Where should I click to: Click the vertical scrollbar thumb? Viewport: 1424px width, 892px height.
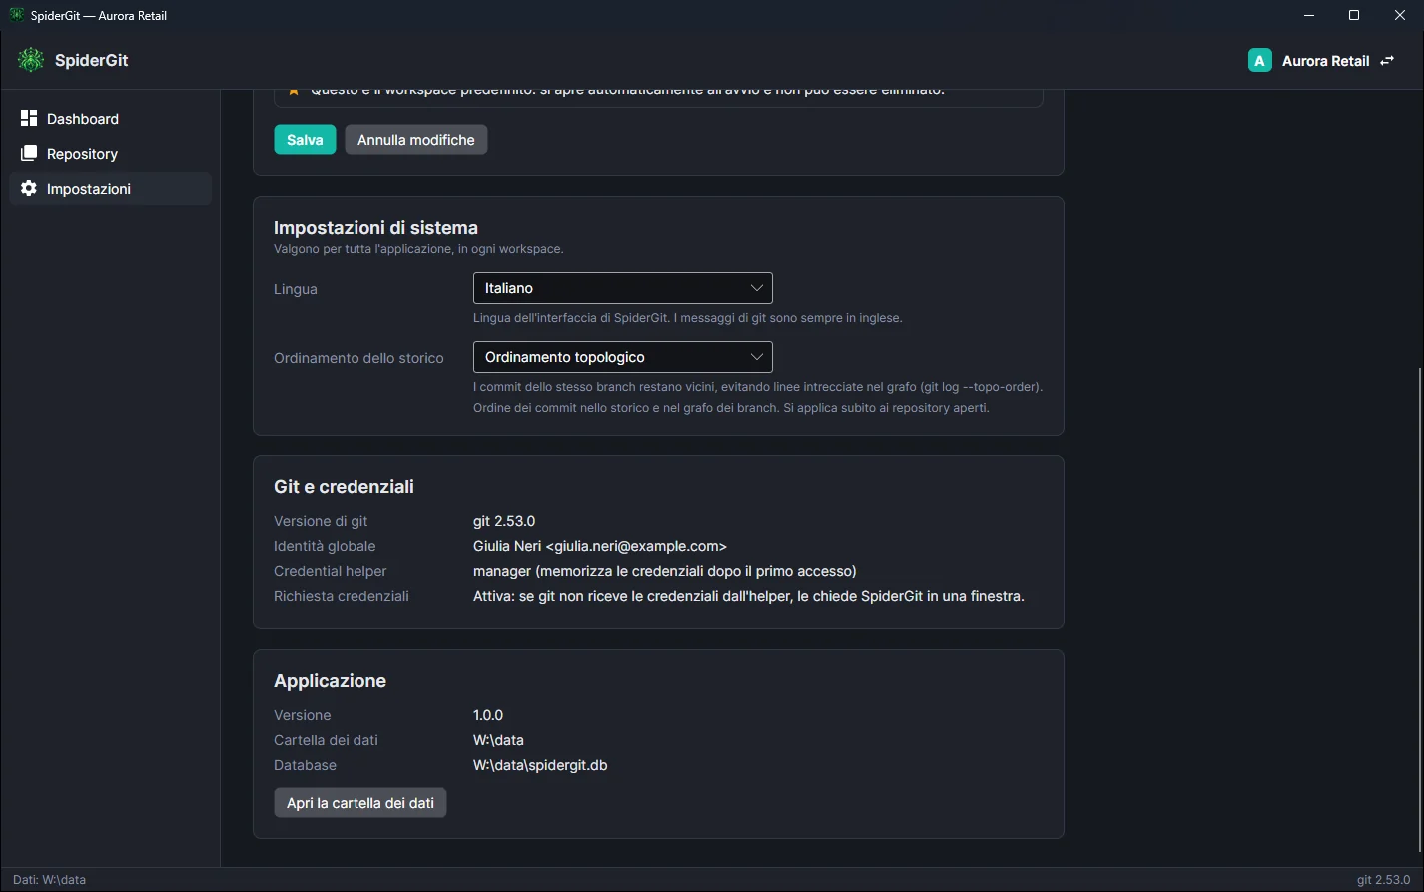pos(1419,609)
